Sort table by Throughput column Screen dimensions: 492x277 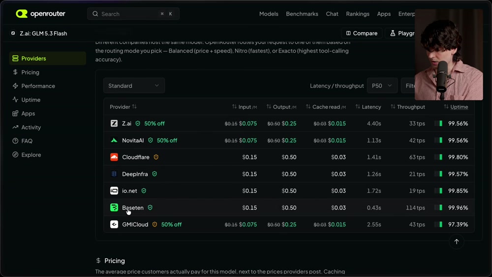407,107
